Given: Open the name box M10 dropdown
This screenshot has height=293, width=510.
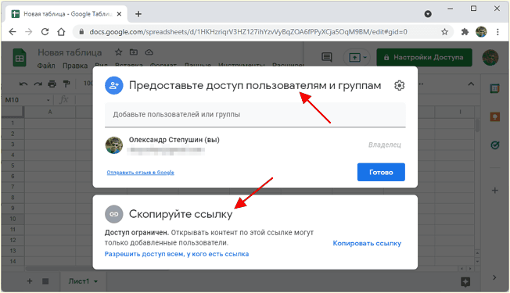Looking at the screenshot, I should [48, 100].
